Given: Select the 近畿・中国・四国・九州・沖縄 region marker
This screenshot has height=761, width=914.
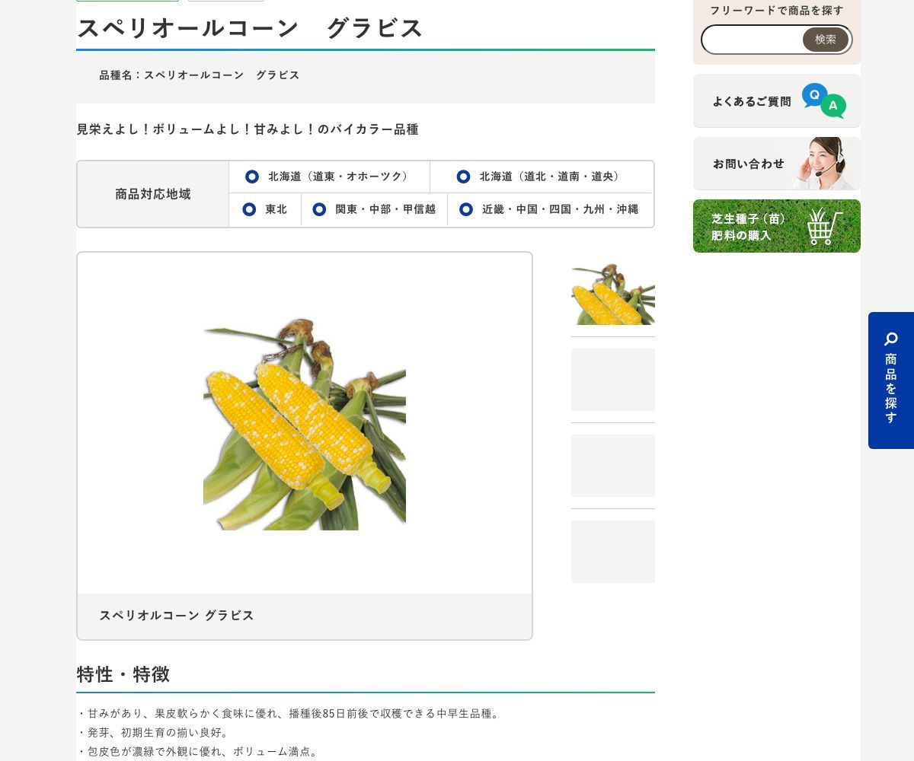Looking at the screenshot, I should pos(466,209).
